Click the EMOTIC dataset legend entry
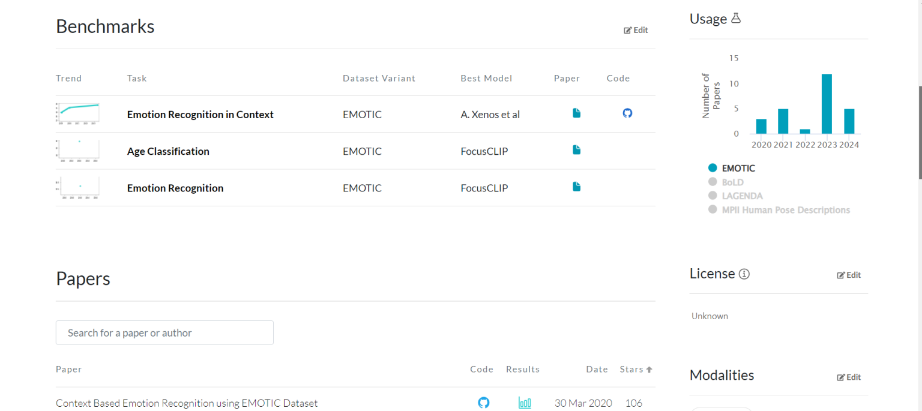Image resolution: width=922 pixels, height=411 pixels. pyautogui.click(x=732, y=168)
